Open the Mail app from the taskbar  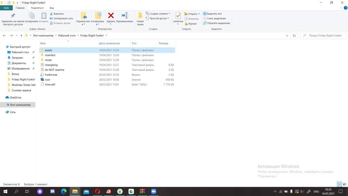(x=86, y=191)
